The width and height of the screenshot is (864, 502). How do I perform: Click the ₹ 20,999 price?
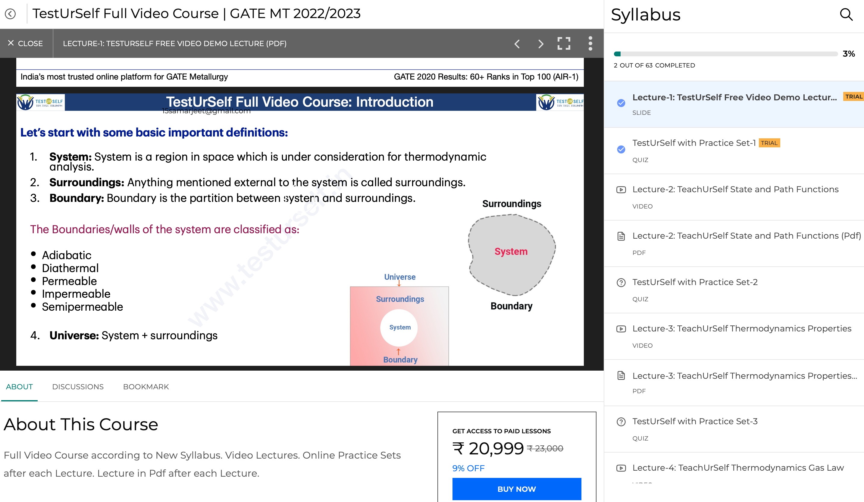[x=488, y=448]
